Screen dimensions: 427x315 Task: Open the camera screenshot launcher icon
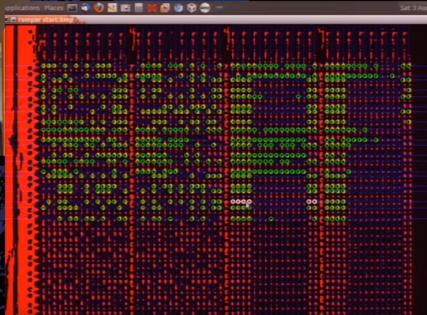(125, 8)
